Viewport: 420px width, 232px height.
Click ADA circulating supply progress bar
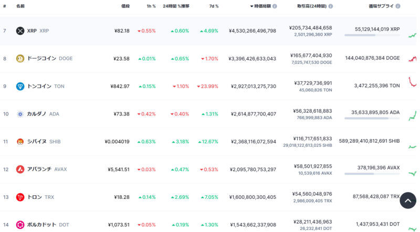pyautogui.click(x=372, y=118)
